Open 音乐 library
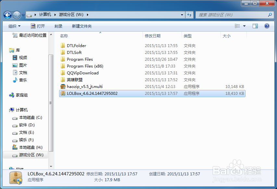Image resolution: width=277 pixels, height=189 pixels. tap(20, 80)
